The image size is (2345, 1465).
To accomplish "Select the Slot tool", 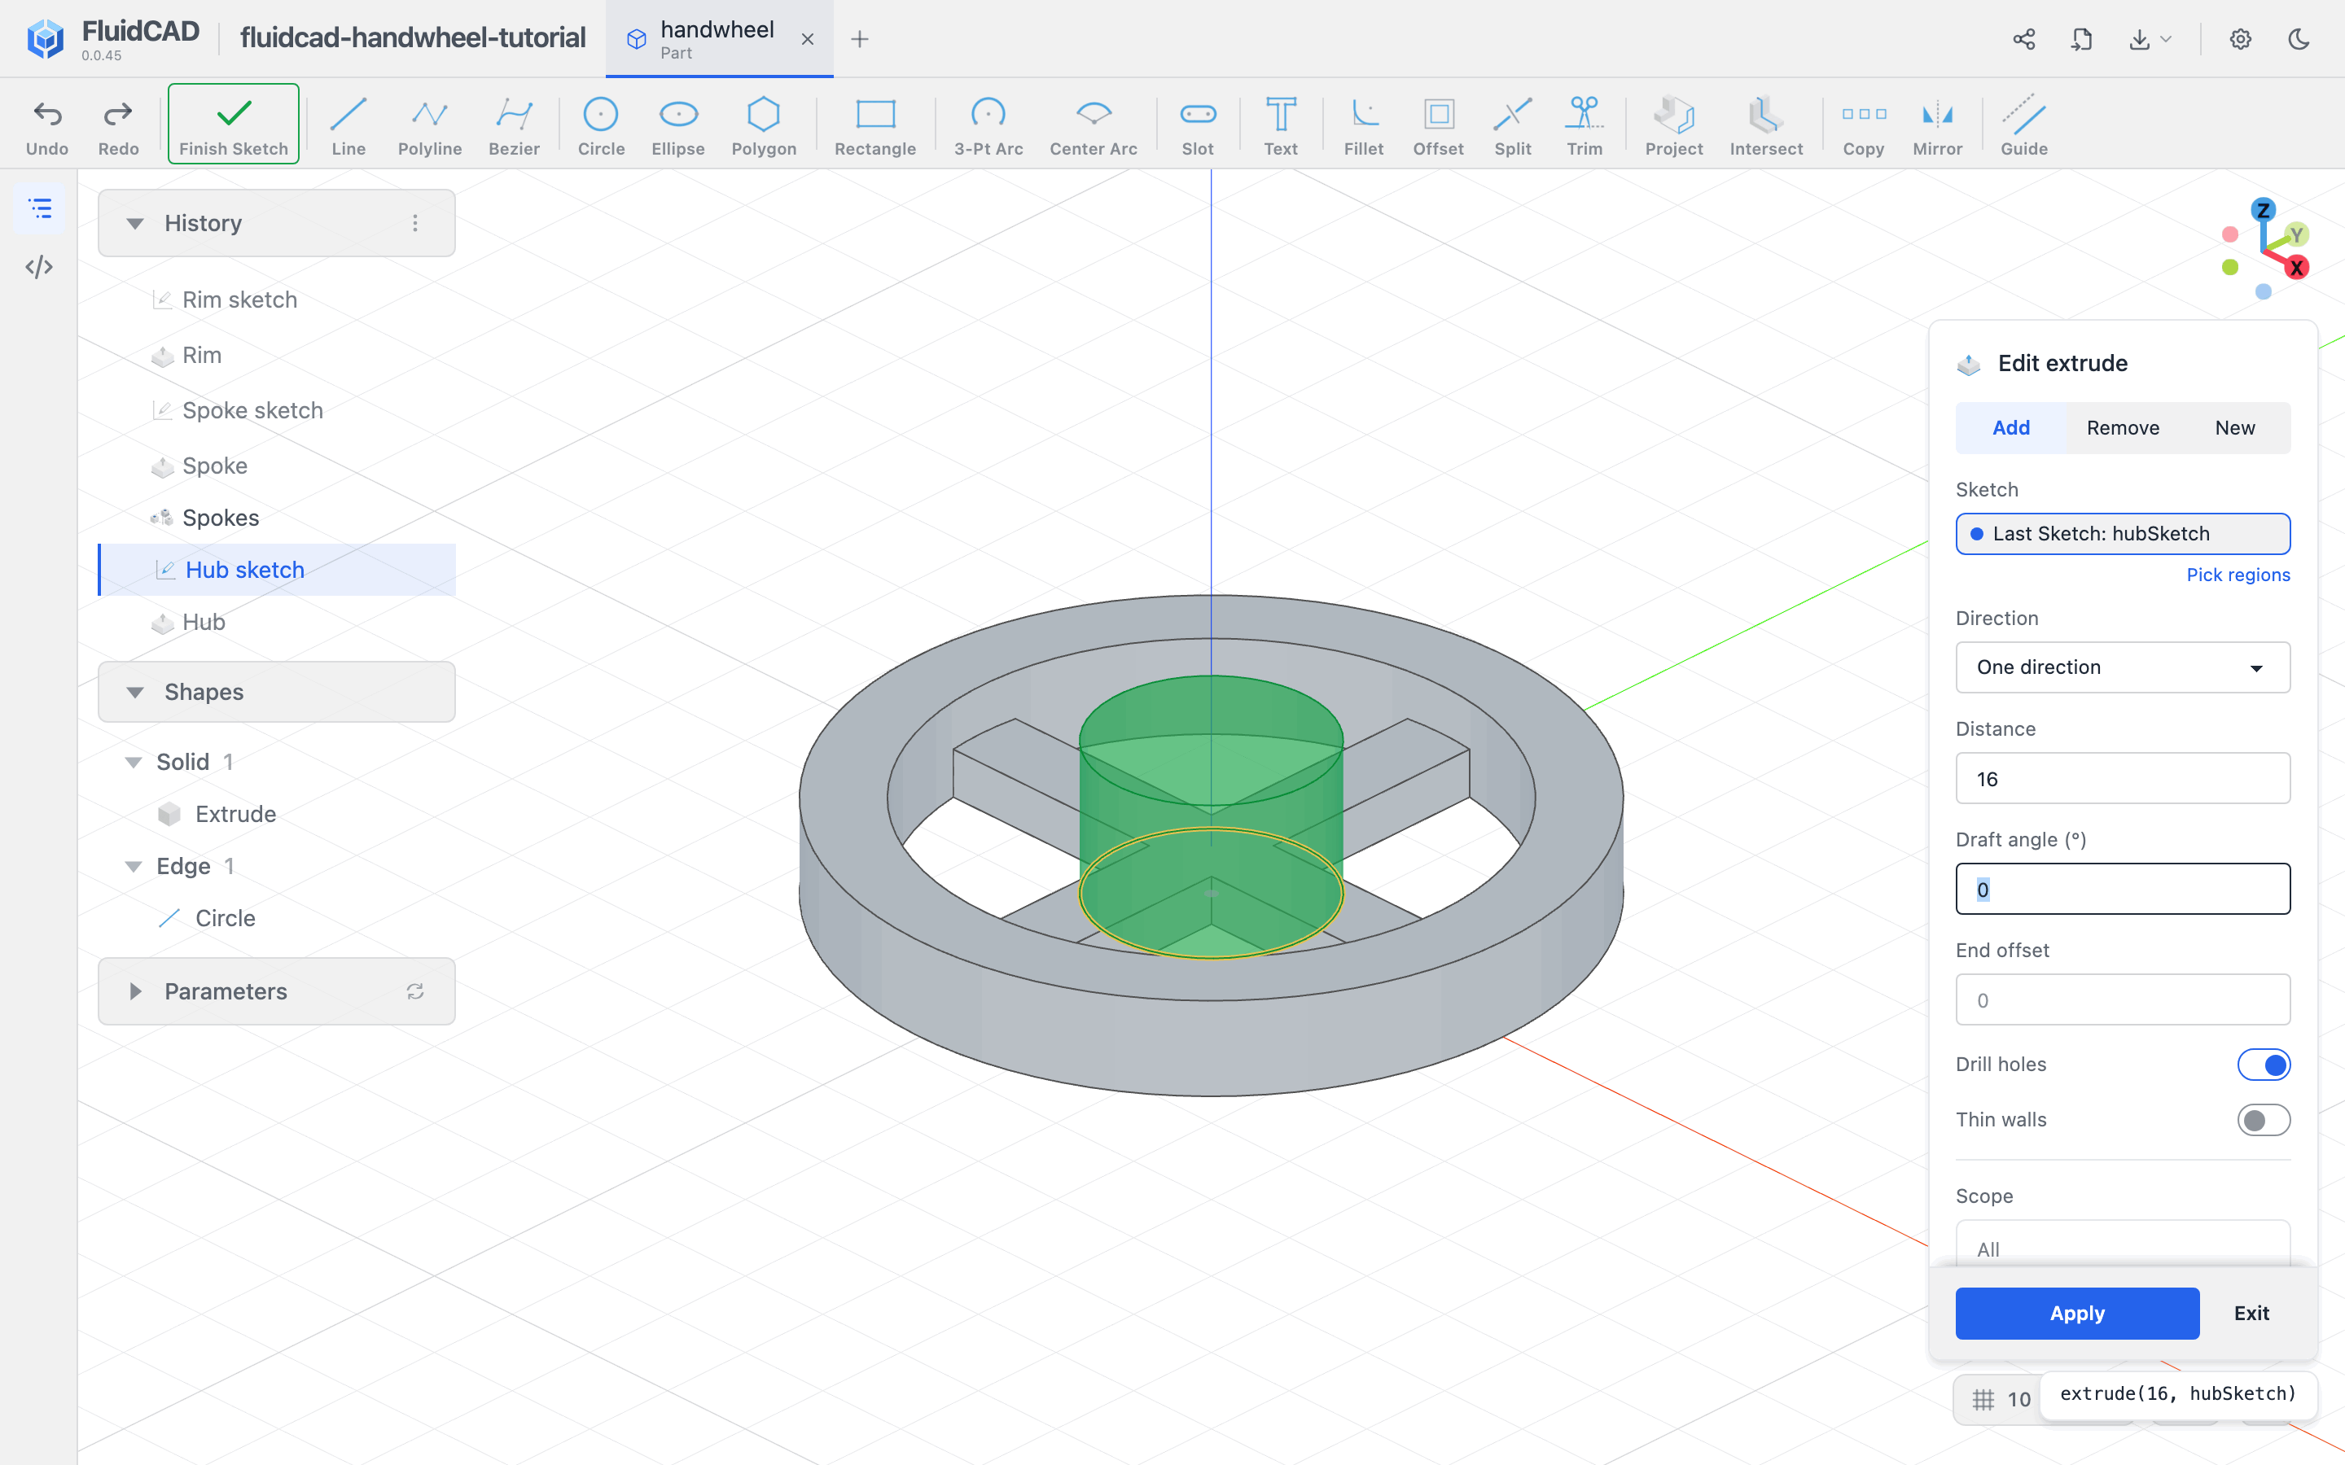I will tap(1198, 125).
